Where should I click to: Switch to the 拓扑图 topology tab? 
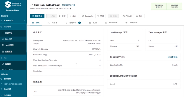point(53,23)
